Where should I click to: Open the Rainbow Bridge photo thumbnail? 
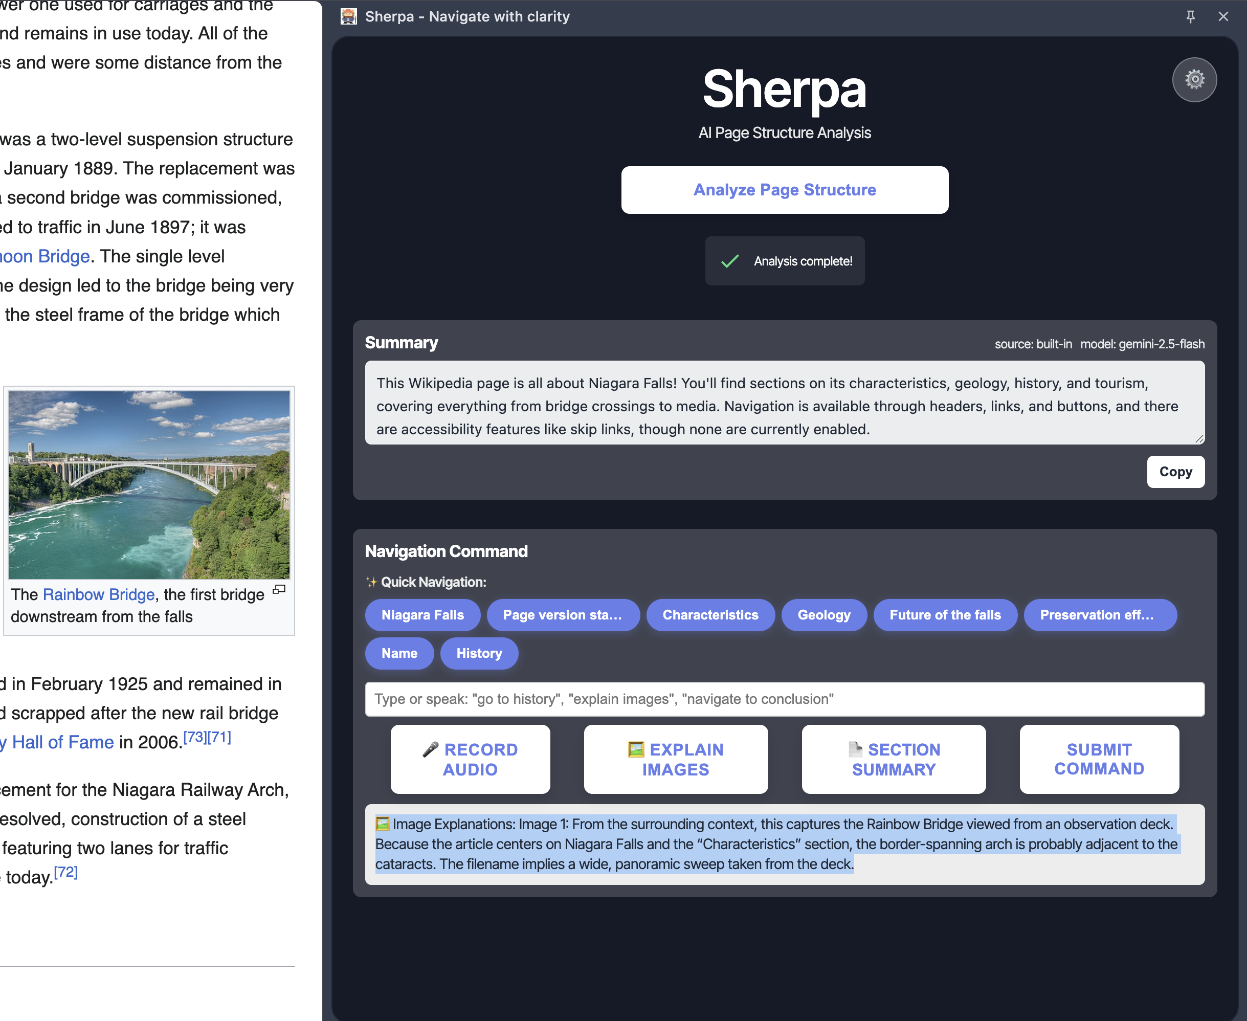pos(149,484)
